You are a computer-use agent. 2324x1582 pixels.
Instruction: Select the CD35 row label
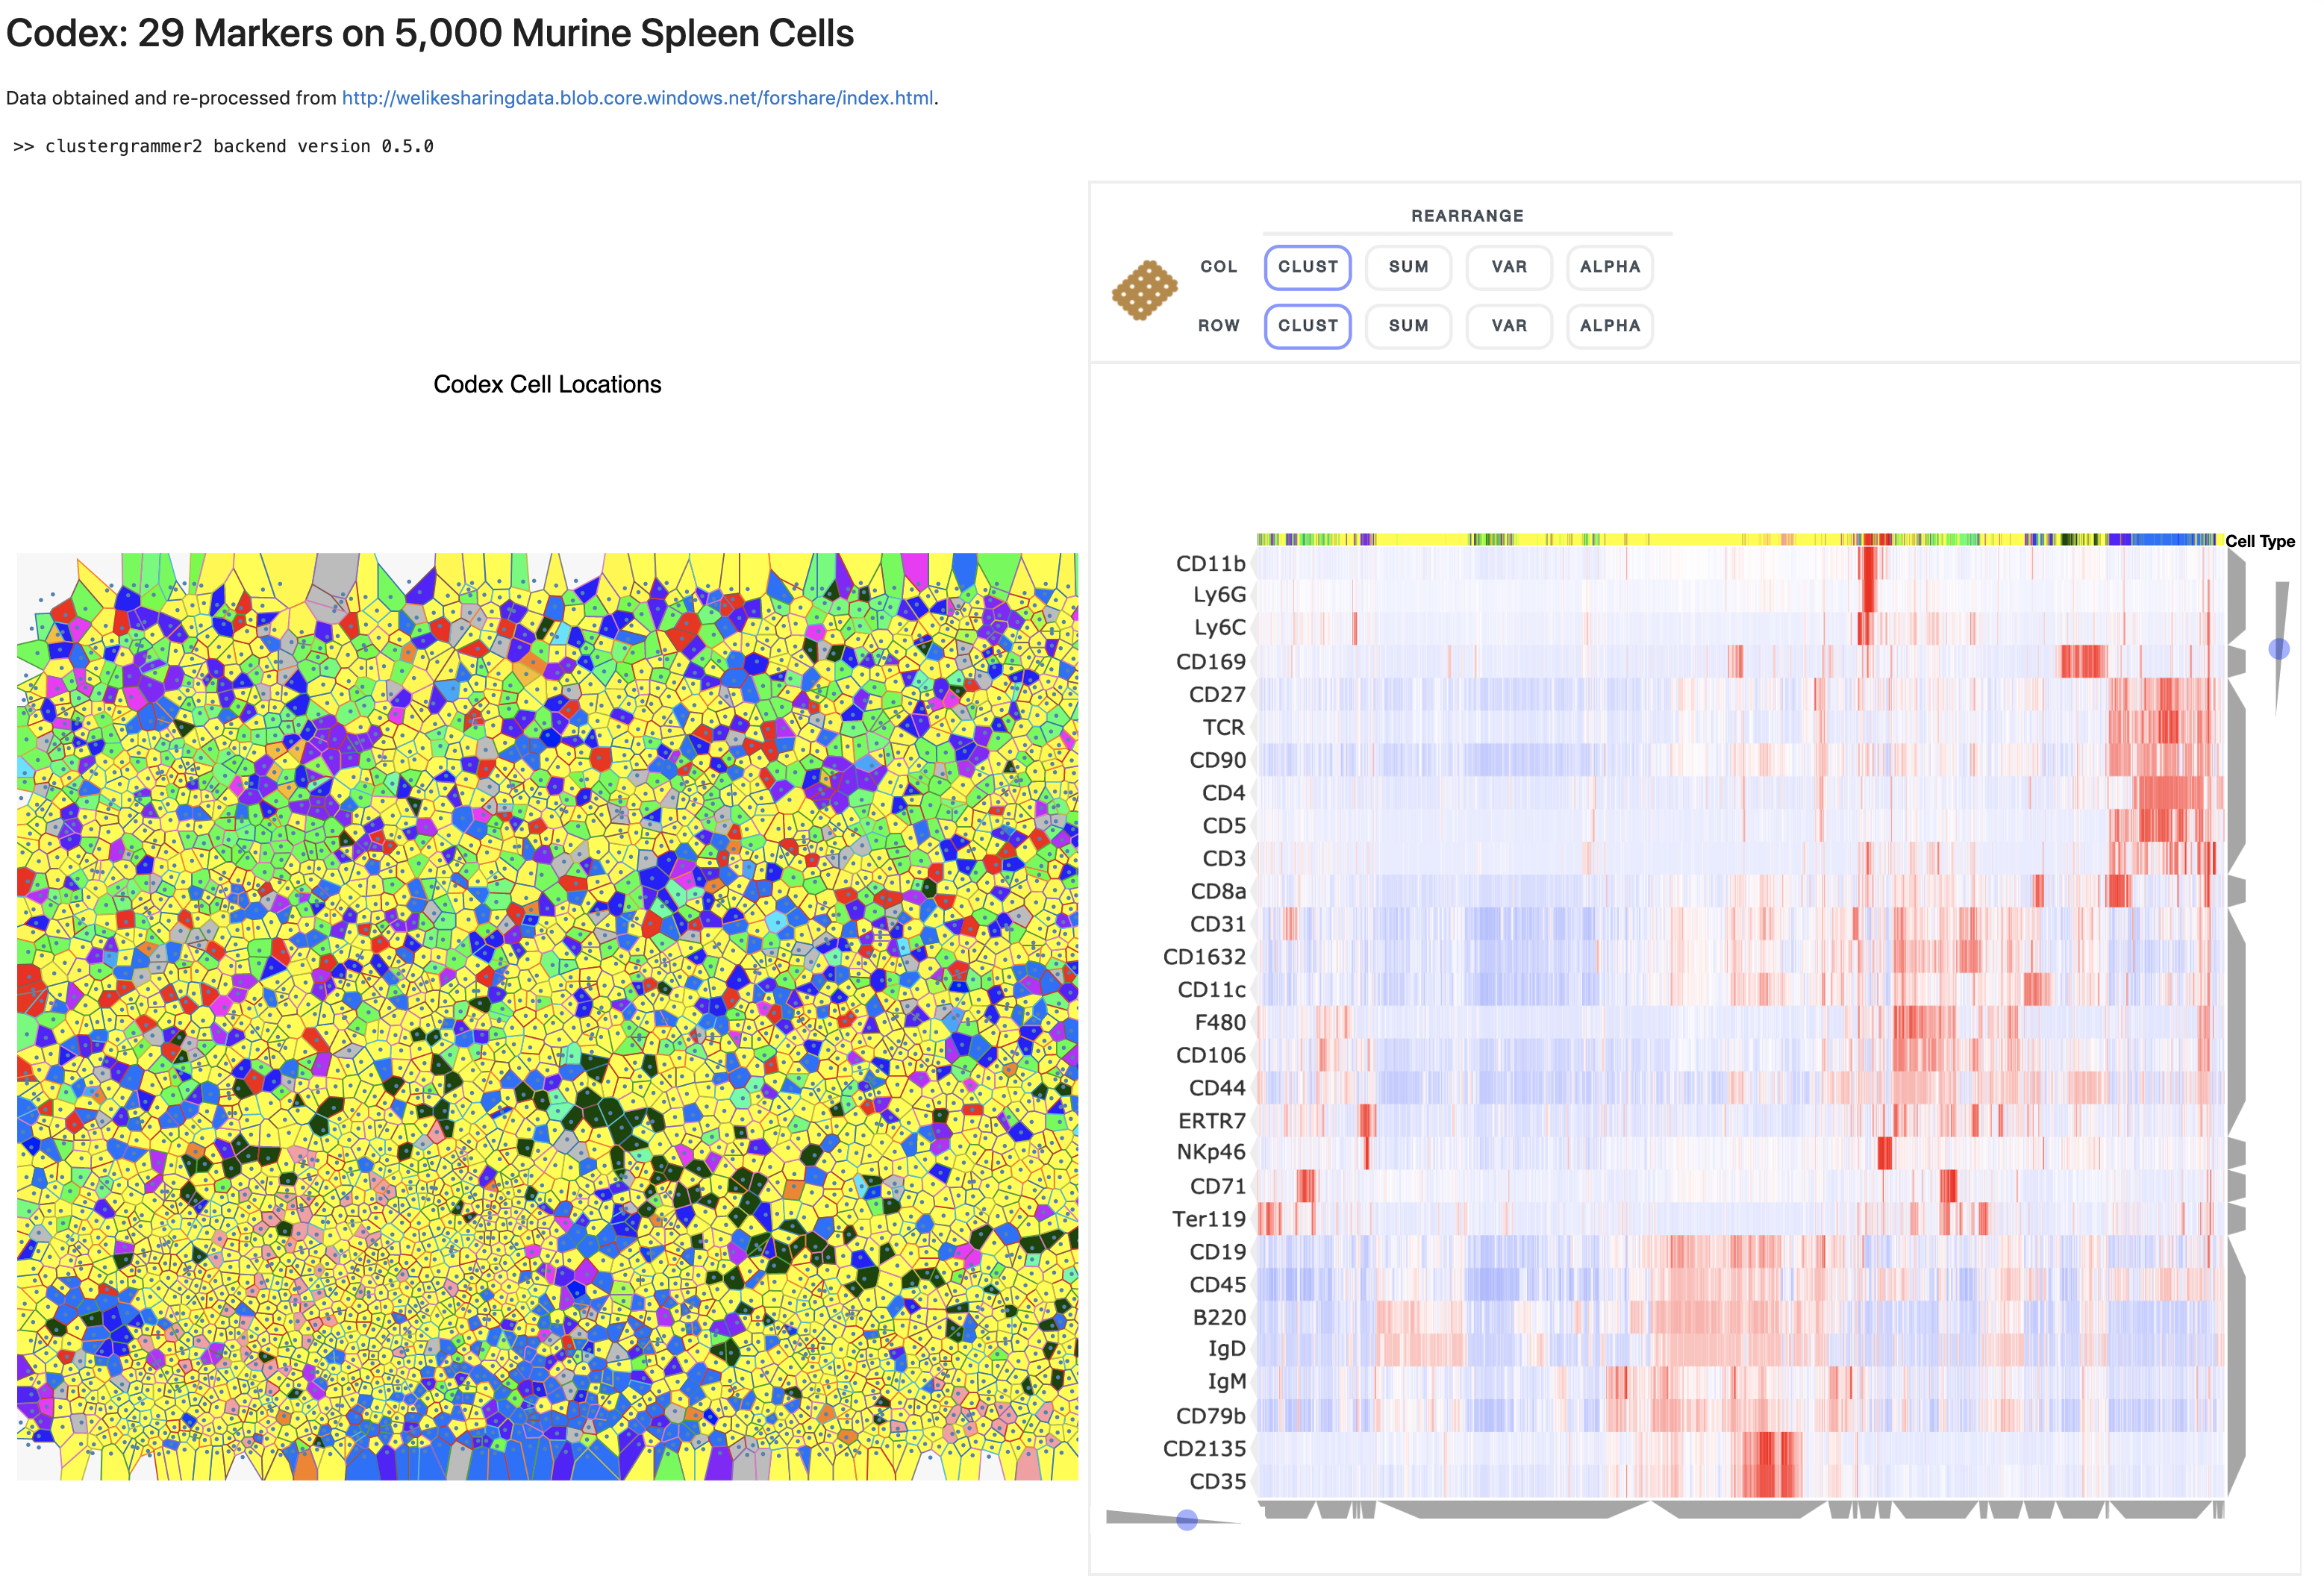pyautogui.click(x=1217, y=1481)
